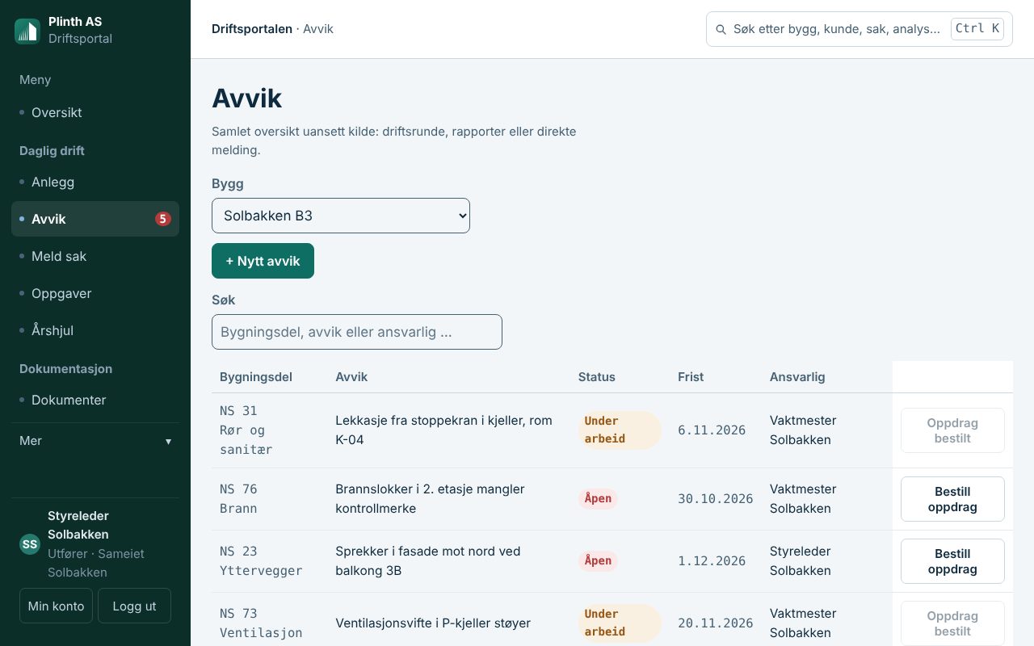Image resolution: width=1034 pixels, height=646 pixels.
Task: Click Under arbeid status for Lekkasje row
Action: click(x=620, y=430)
